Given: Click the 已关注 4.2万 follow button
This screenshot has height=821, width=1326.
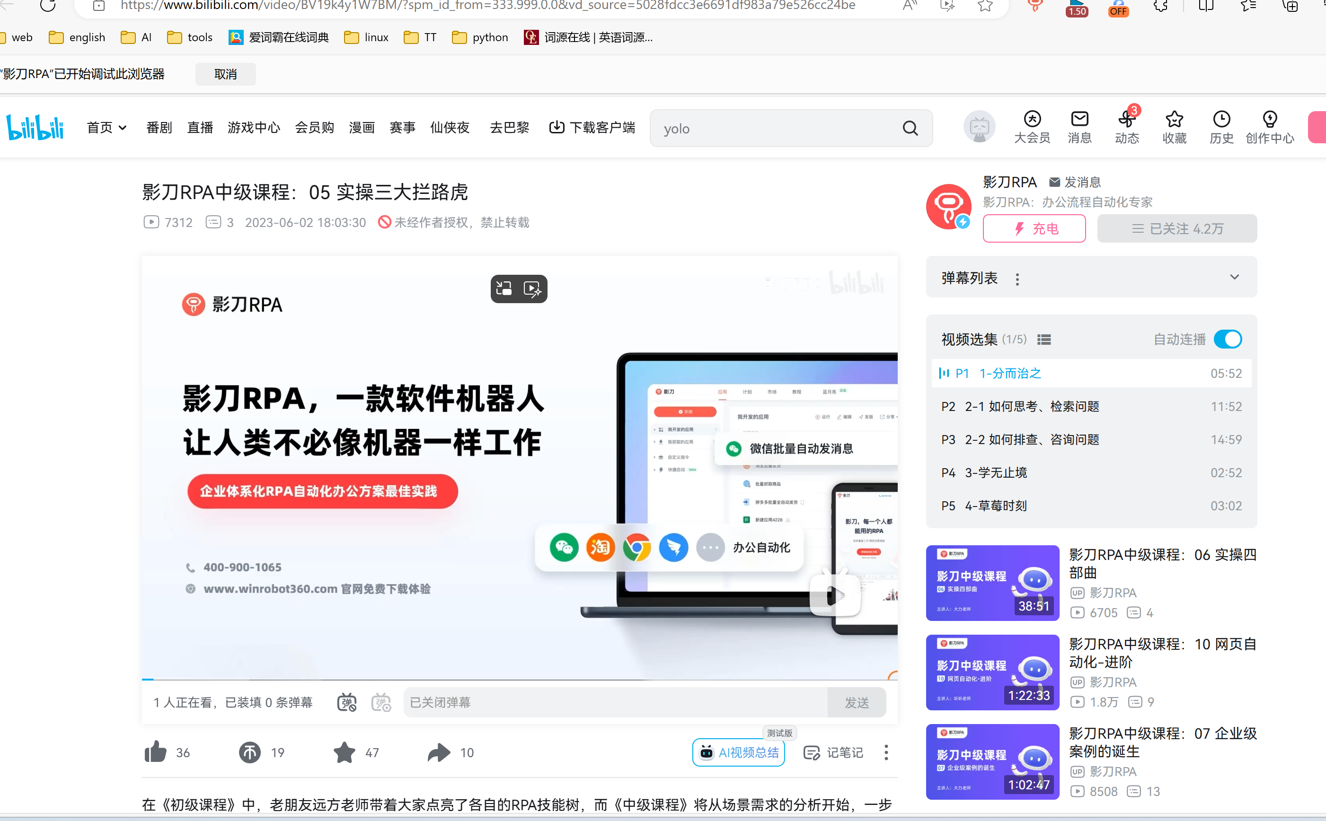Looking at the screenshot, I should tap(1177, 228).
